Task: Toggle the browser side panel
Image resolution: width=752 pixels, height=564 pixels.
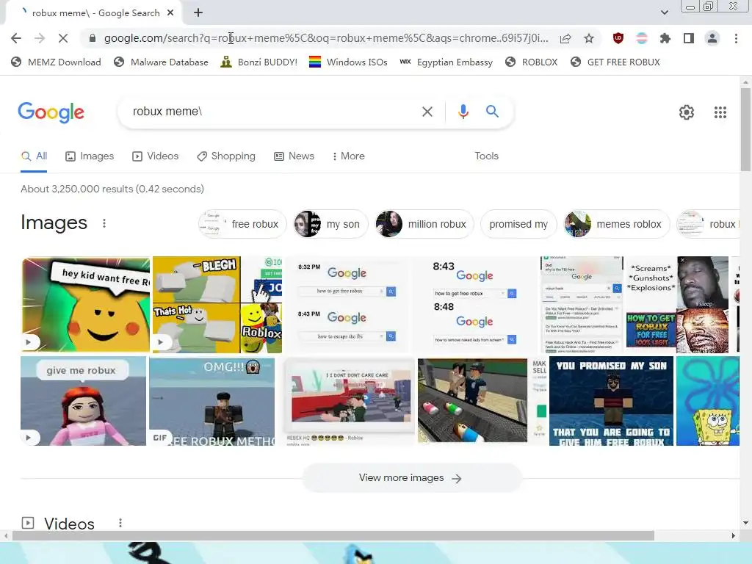Action: [689, 38]
